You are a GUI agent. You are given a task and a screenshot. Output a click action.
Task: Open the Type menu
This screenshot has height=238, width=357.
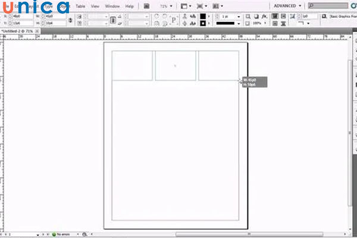48,7
